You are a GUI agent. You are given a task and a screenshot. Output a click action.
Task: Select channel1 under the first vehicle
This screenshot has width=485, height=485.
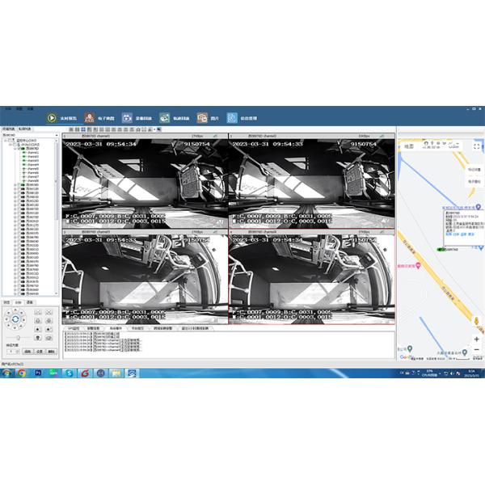[x=32, y=153]
